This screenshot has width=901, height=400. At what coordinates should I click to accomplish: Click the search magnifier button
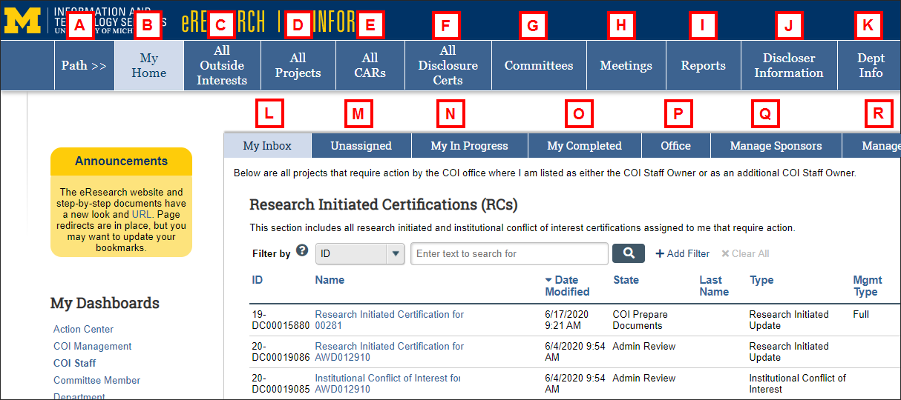(x=629, y=253)
